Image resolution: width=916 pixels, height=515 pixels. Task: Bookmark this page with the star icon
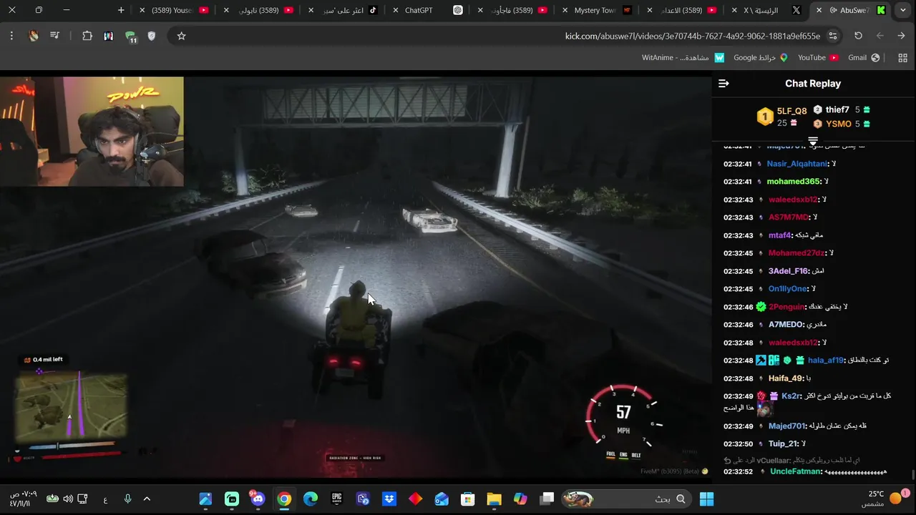pyautogui.click(x=181, y=36)
